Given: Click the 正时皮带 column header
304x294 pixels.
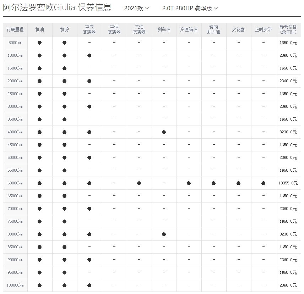Looking at the screenshot, I should [263, 30].
